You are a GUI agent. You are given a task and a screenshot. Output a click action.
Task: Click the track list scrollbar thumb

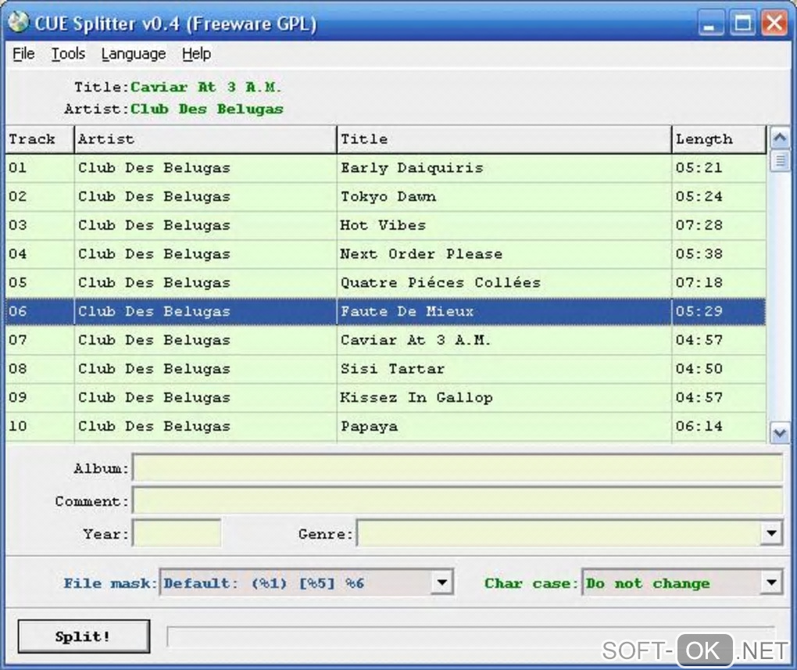[x=780, y=161]
